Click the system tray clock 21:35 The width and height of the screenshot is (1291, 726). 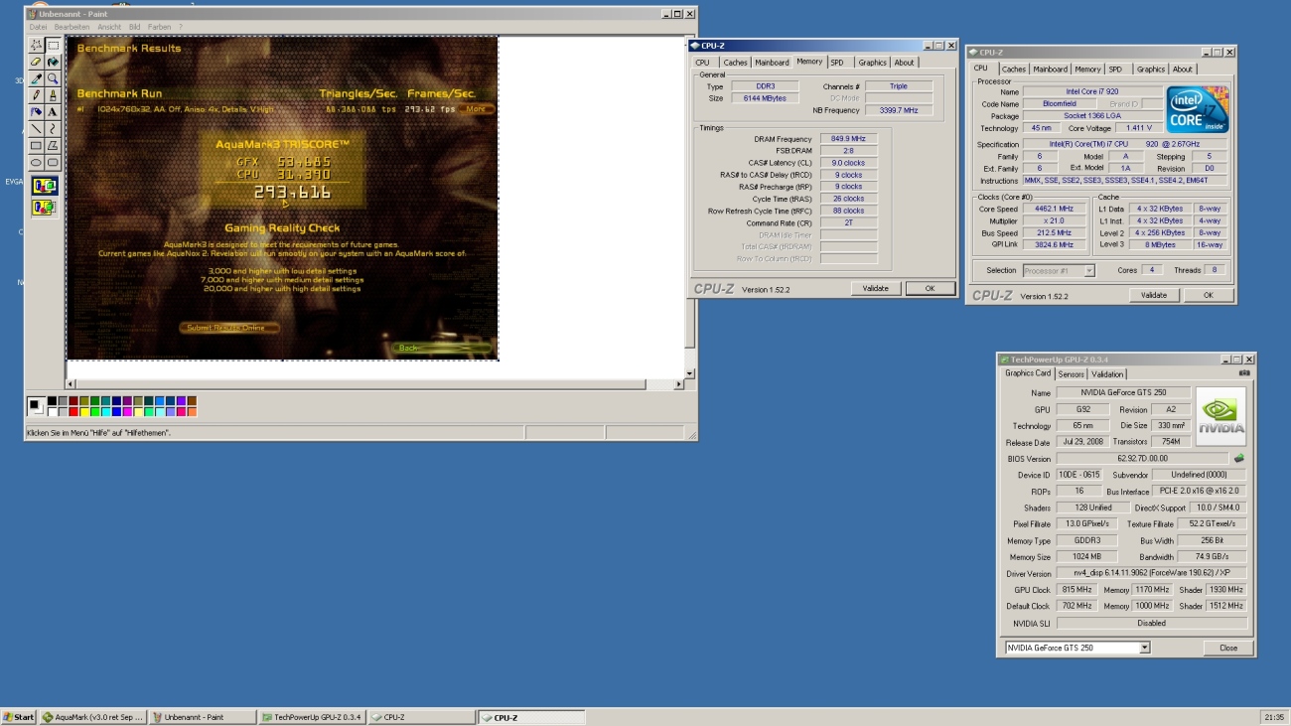click(1272, 717)
